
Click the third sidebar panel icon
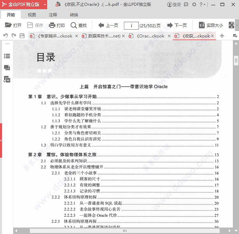[x=7, y=79]
